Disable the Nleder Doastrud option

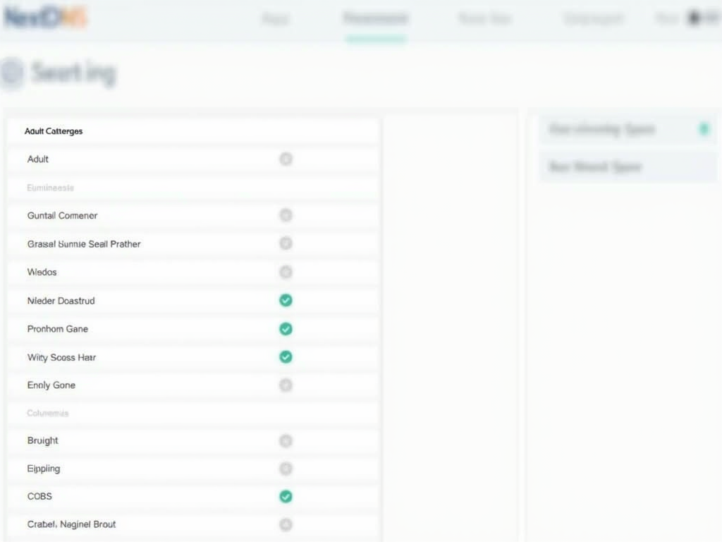click(x=286, y=301)
